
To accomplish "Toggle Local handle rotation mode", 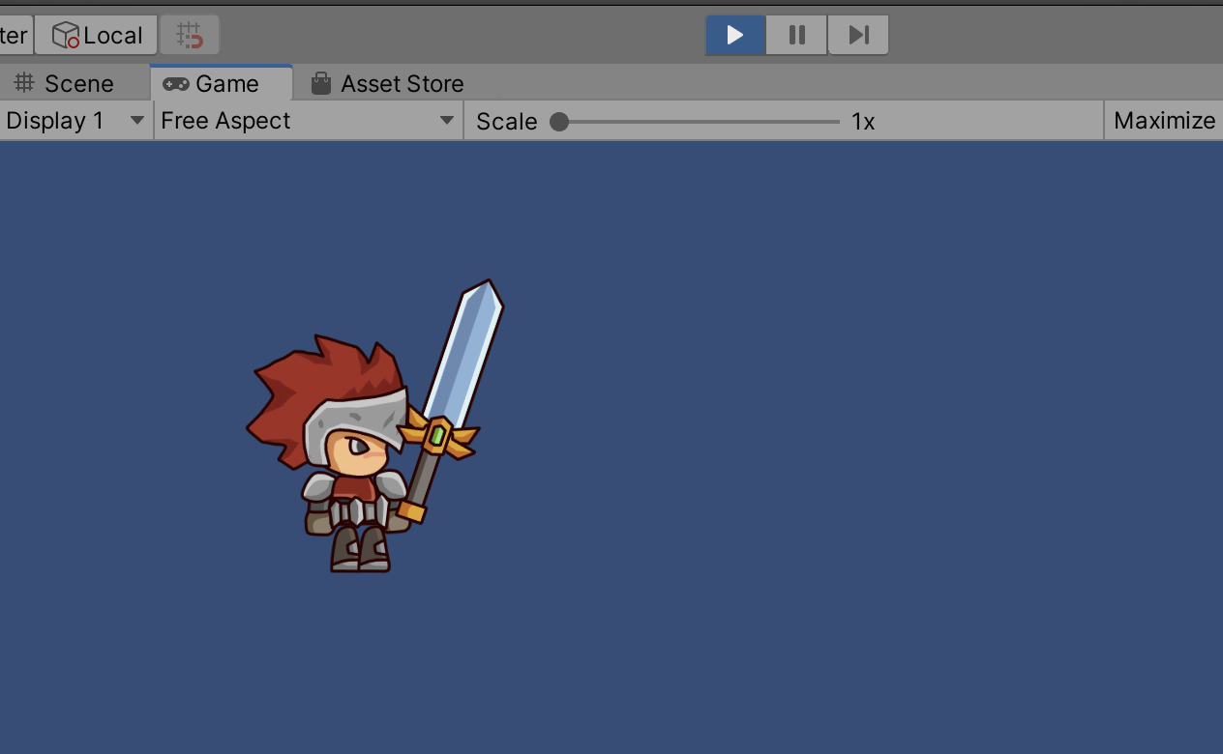I will (97, 36).
